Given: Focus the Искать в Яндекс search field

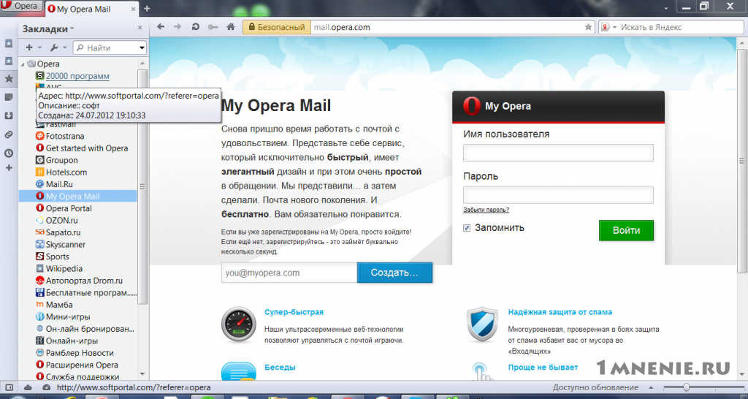Looking at the screenshot, I should (682, 27).
